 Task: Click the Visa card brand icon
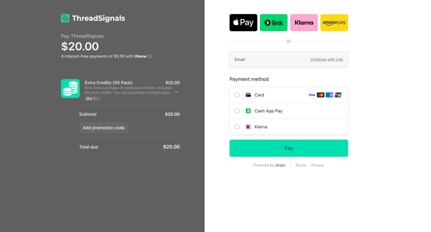pos(312,95)
